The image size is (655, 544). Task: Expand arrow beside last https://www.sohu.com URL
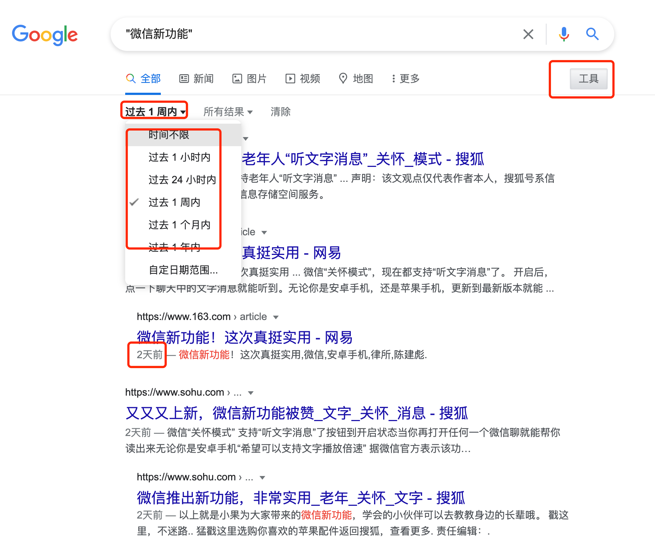pos(262,477)
